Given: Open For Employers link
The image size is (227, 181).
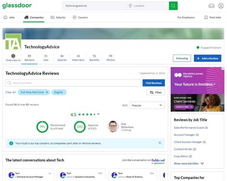Looking at the screenshot, I should [x=186, y=17].
